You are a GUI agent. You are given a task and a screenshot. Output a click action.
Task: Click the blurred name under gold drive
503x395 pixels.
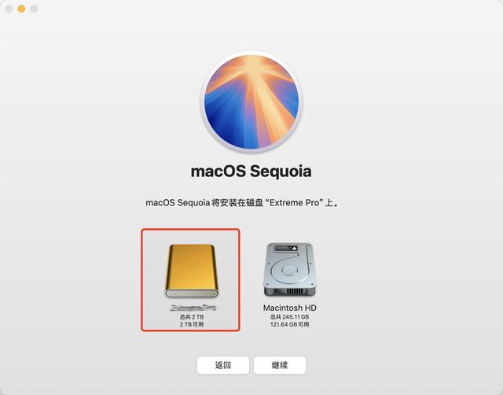pyautogui.click(x=192, y=308)
